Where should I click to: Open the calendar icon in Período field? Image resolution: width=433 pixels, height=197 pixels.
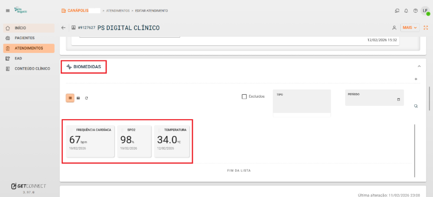click(398, 99)
